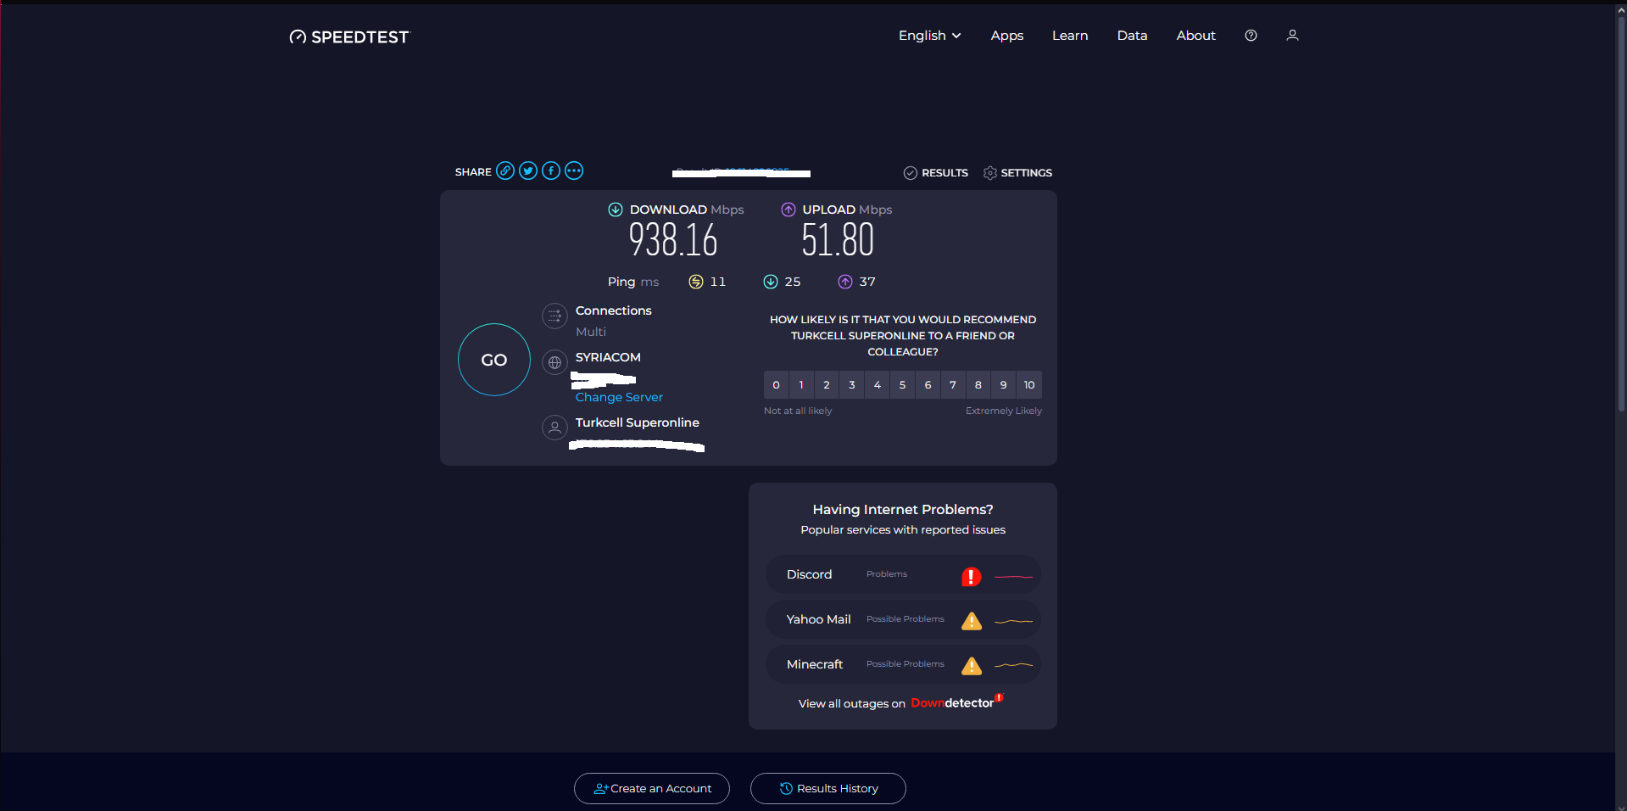The height and width of the screenshot is (811, 1627).
Task: Click the download ping icon showing 25
Action: point(771,282)
